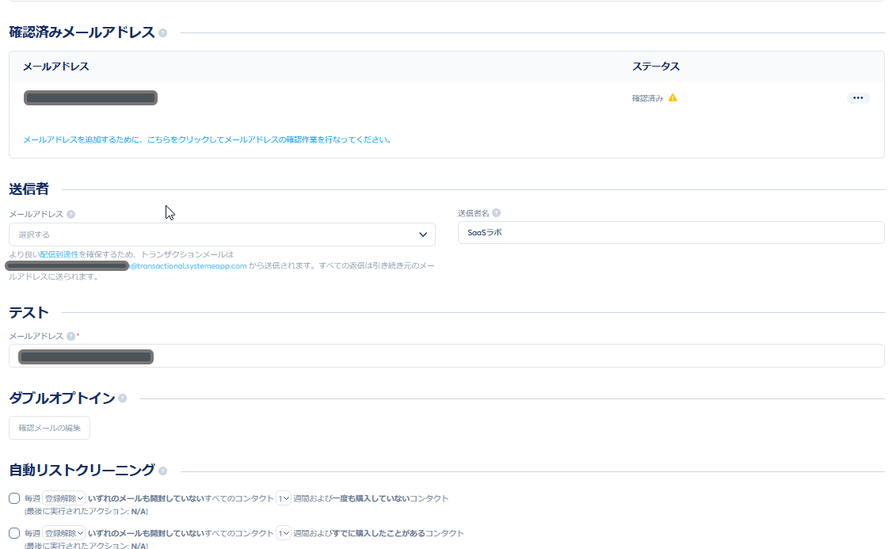Click the transactional.systemeapp.com email link
888x549 pixels.
point(188,265)
